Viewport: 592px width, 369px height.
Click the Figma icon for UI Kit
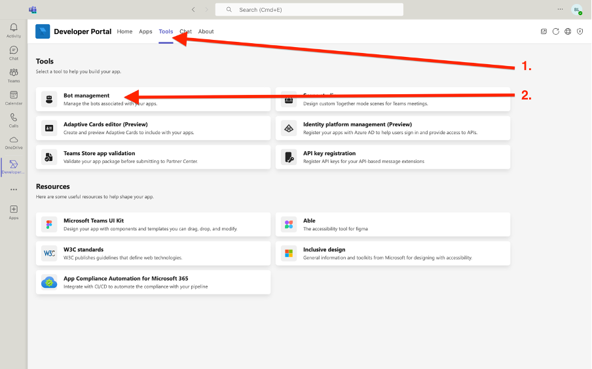[49, 224]
